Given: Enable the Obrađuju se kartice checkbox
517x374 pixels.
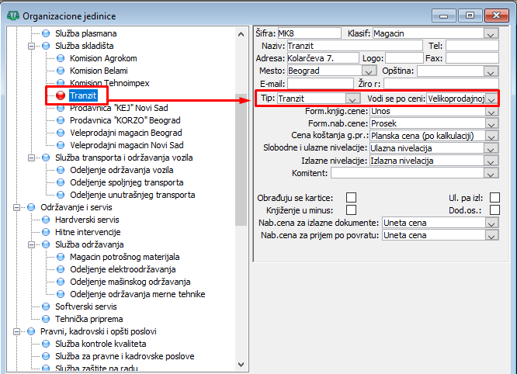Looking at the screenshot, I should [x=351, y=197].
